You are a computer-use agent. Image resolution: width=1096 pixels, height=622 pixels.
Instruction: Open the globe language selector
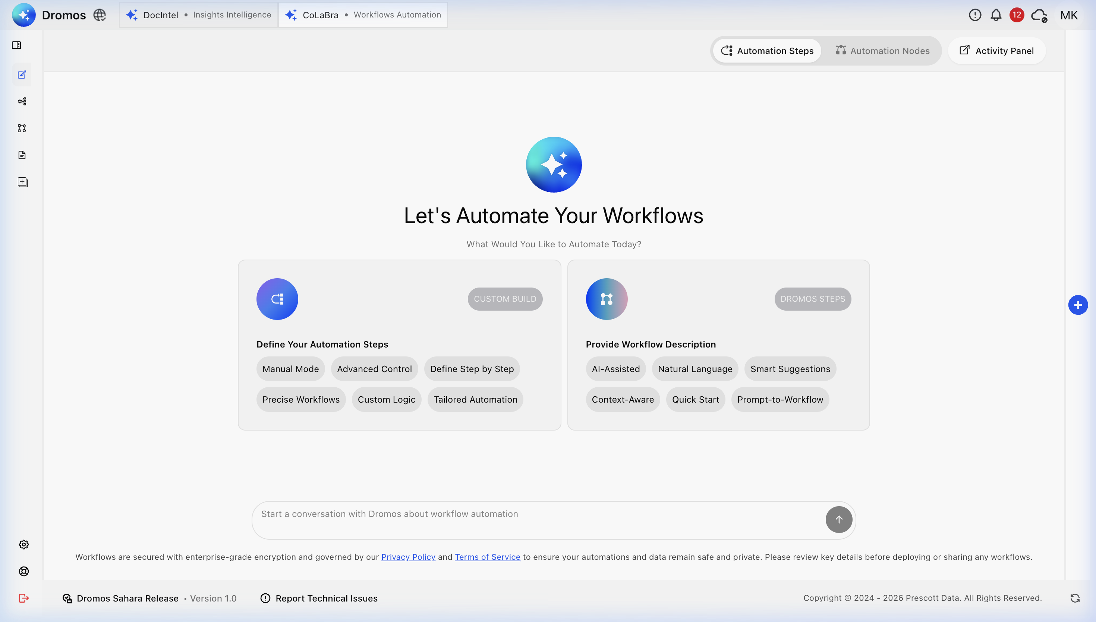[99, 15]
